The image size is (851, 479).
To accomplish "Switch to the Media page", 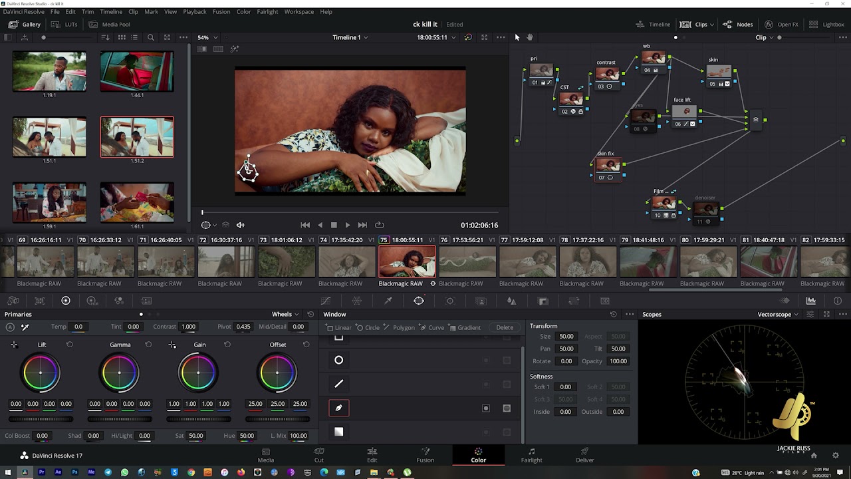I will [266, 455].
